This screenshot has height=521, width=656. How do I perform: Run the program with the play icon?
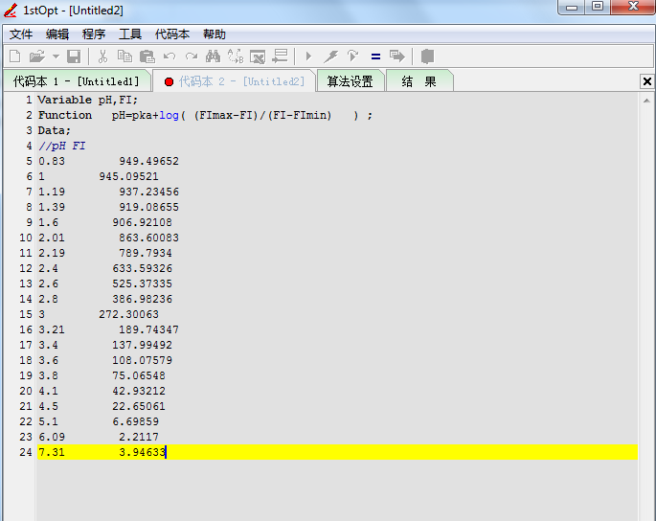point(308,57)
